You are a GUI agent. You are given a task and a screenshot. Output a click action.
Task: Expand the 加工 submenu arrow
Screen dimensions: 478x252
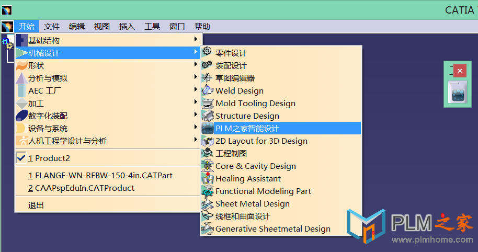[196, 102]
